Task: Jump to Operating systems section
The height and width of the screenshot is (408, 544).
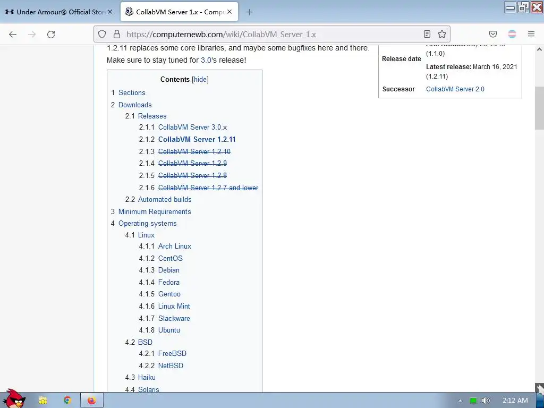Action: click(x=148, y=223)
